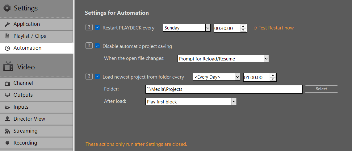The width and height of the screenshot is (352, 151).
Task: Expand Prompt for Reload/Resume dropdown
Action: (223, 59)
